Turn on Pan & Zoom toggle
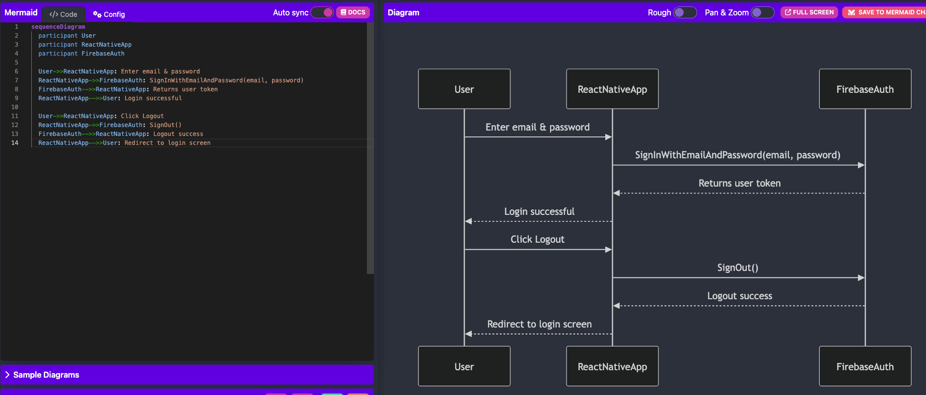This screenshot has height=395, width=926. pyautogui.click(x=763, y=12)
